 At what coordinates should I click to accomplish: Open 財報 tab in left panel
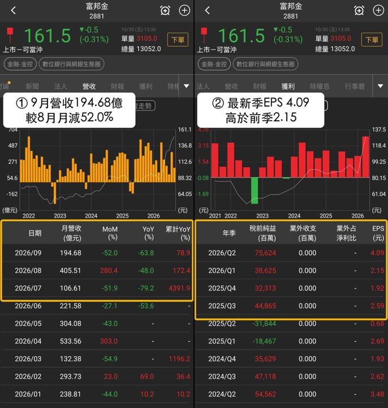(118, 86)
